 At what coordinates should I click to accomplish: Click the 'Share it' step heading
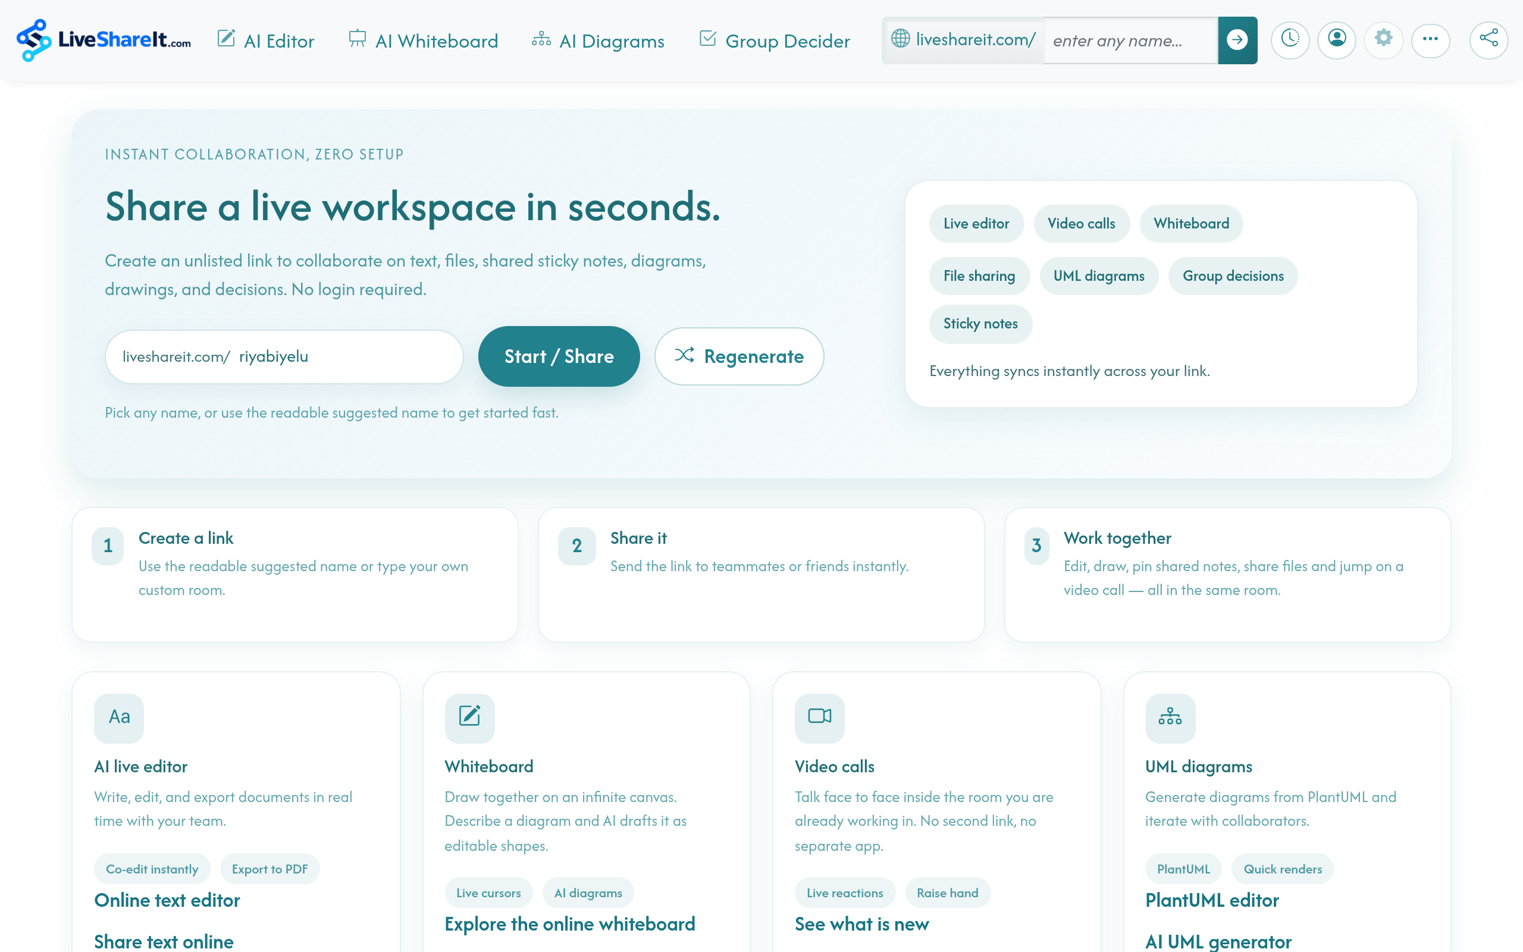(638, 538)
